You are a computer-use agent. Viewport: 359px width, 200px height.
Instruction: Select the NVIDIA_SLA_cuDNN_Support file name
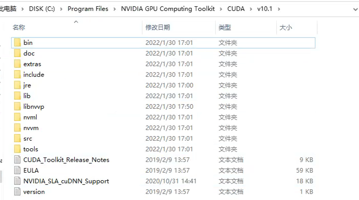[x=66, y=181]
